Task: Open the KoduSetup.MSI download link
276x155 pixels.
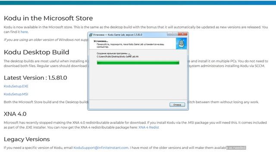Action: coord(16,94)
